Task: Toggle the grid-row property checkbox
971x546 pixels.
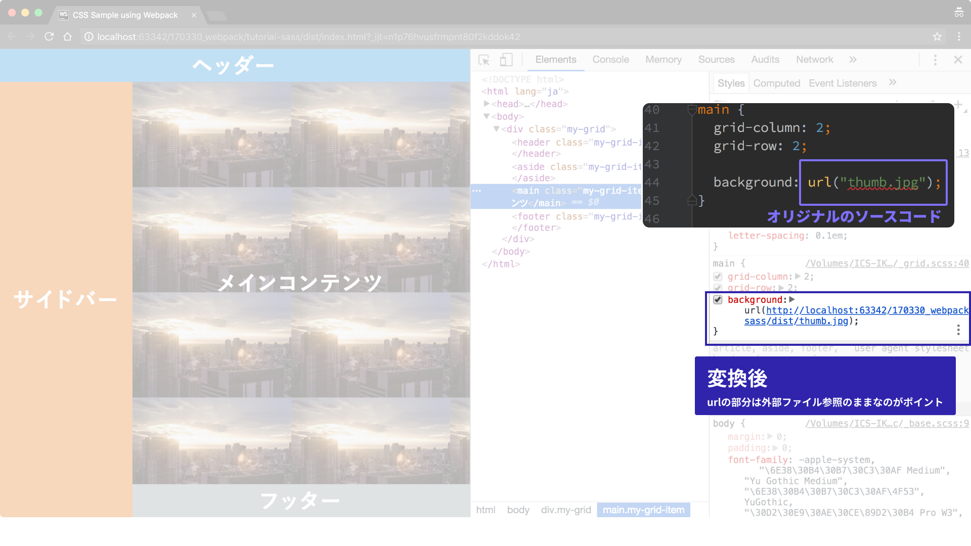Action: (718, 288)
